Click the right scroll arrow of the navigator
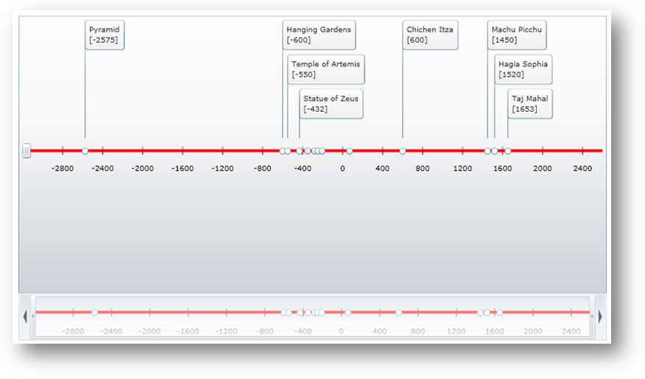 pyautogui.click(x=599, y=316)
